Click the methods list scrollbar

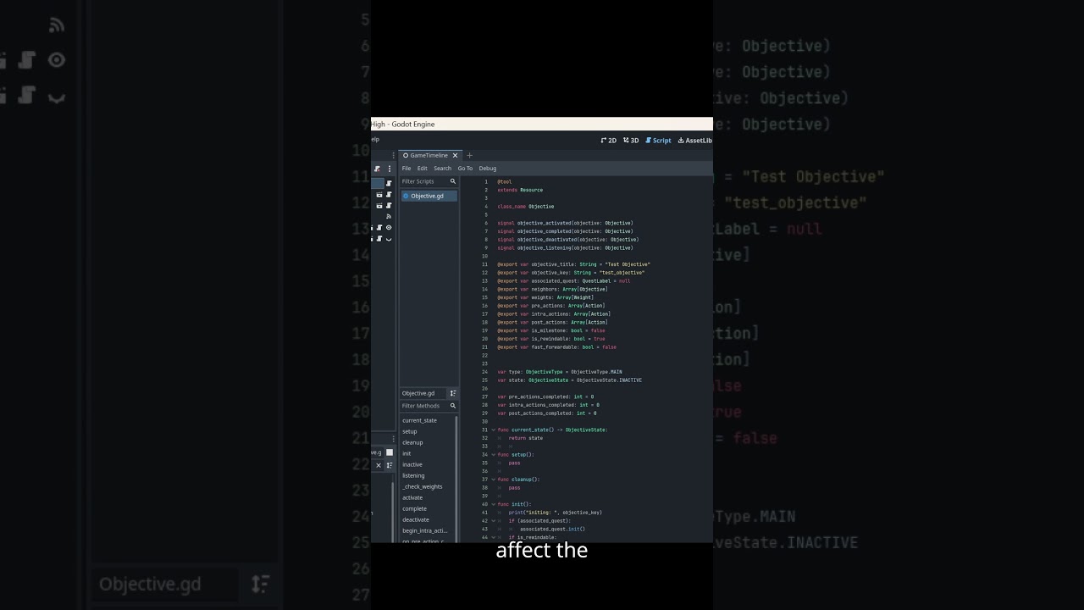point(456,479)
